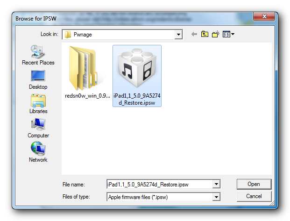Image resolution: width=290 pixels, height=221 pixels.
Task: Expand the Look in folder dropdown
Action: (178, 35)
